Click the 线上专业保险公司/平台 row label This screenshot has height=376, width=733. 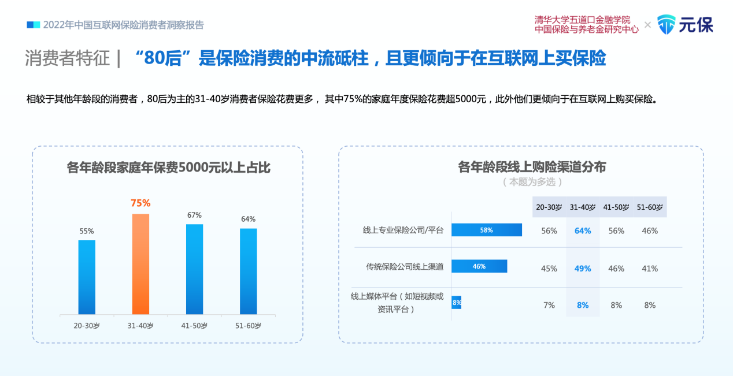coord(403,230)
